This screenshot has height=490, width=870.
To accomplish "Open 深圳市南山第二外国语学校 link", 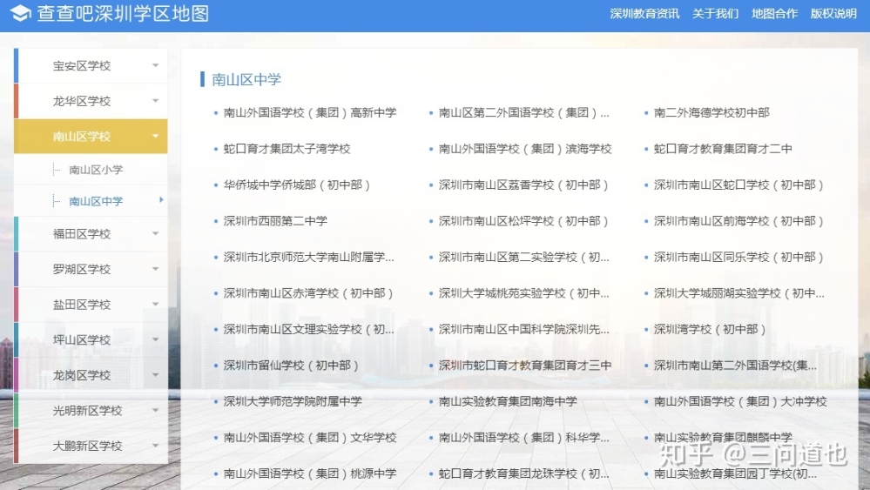I will tap(735, 366).
